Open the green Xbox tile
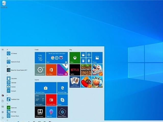Image resolution: width=163 pixels, height=122 pixels. tap(75, 58)
